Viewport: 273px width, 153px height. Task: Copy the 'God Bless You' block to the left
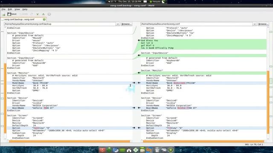point(139,40)
